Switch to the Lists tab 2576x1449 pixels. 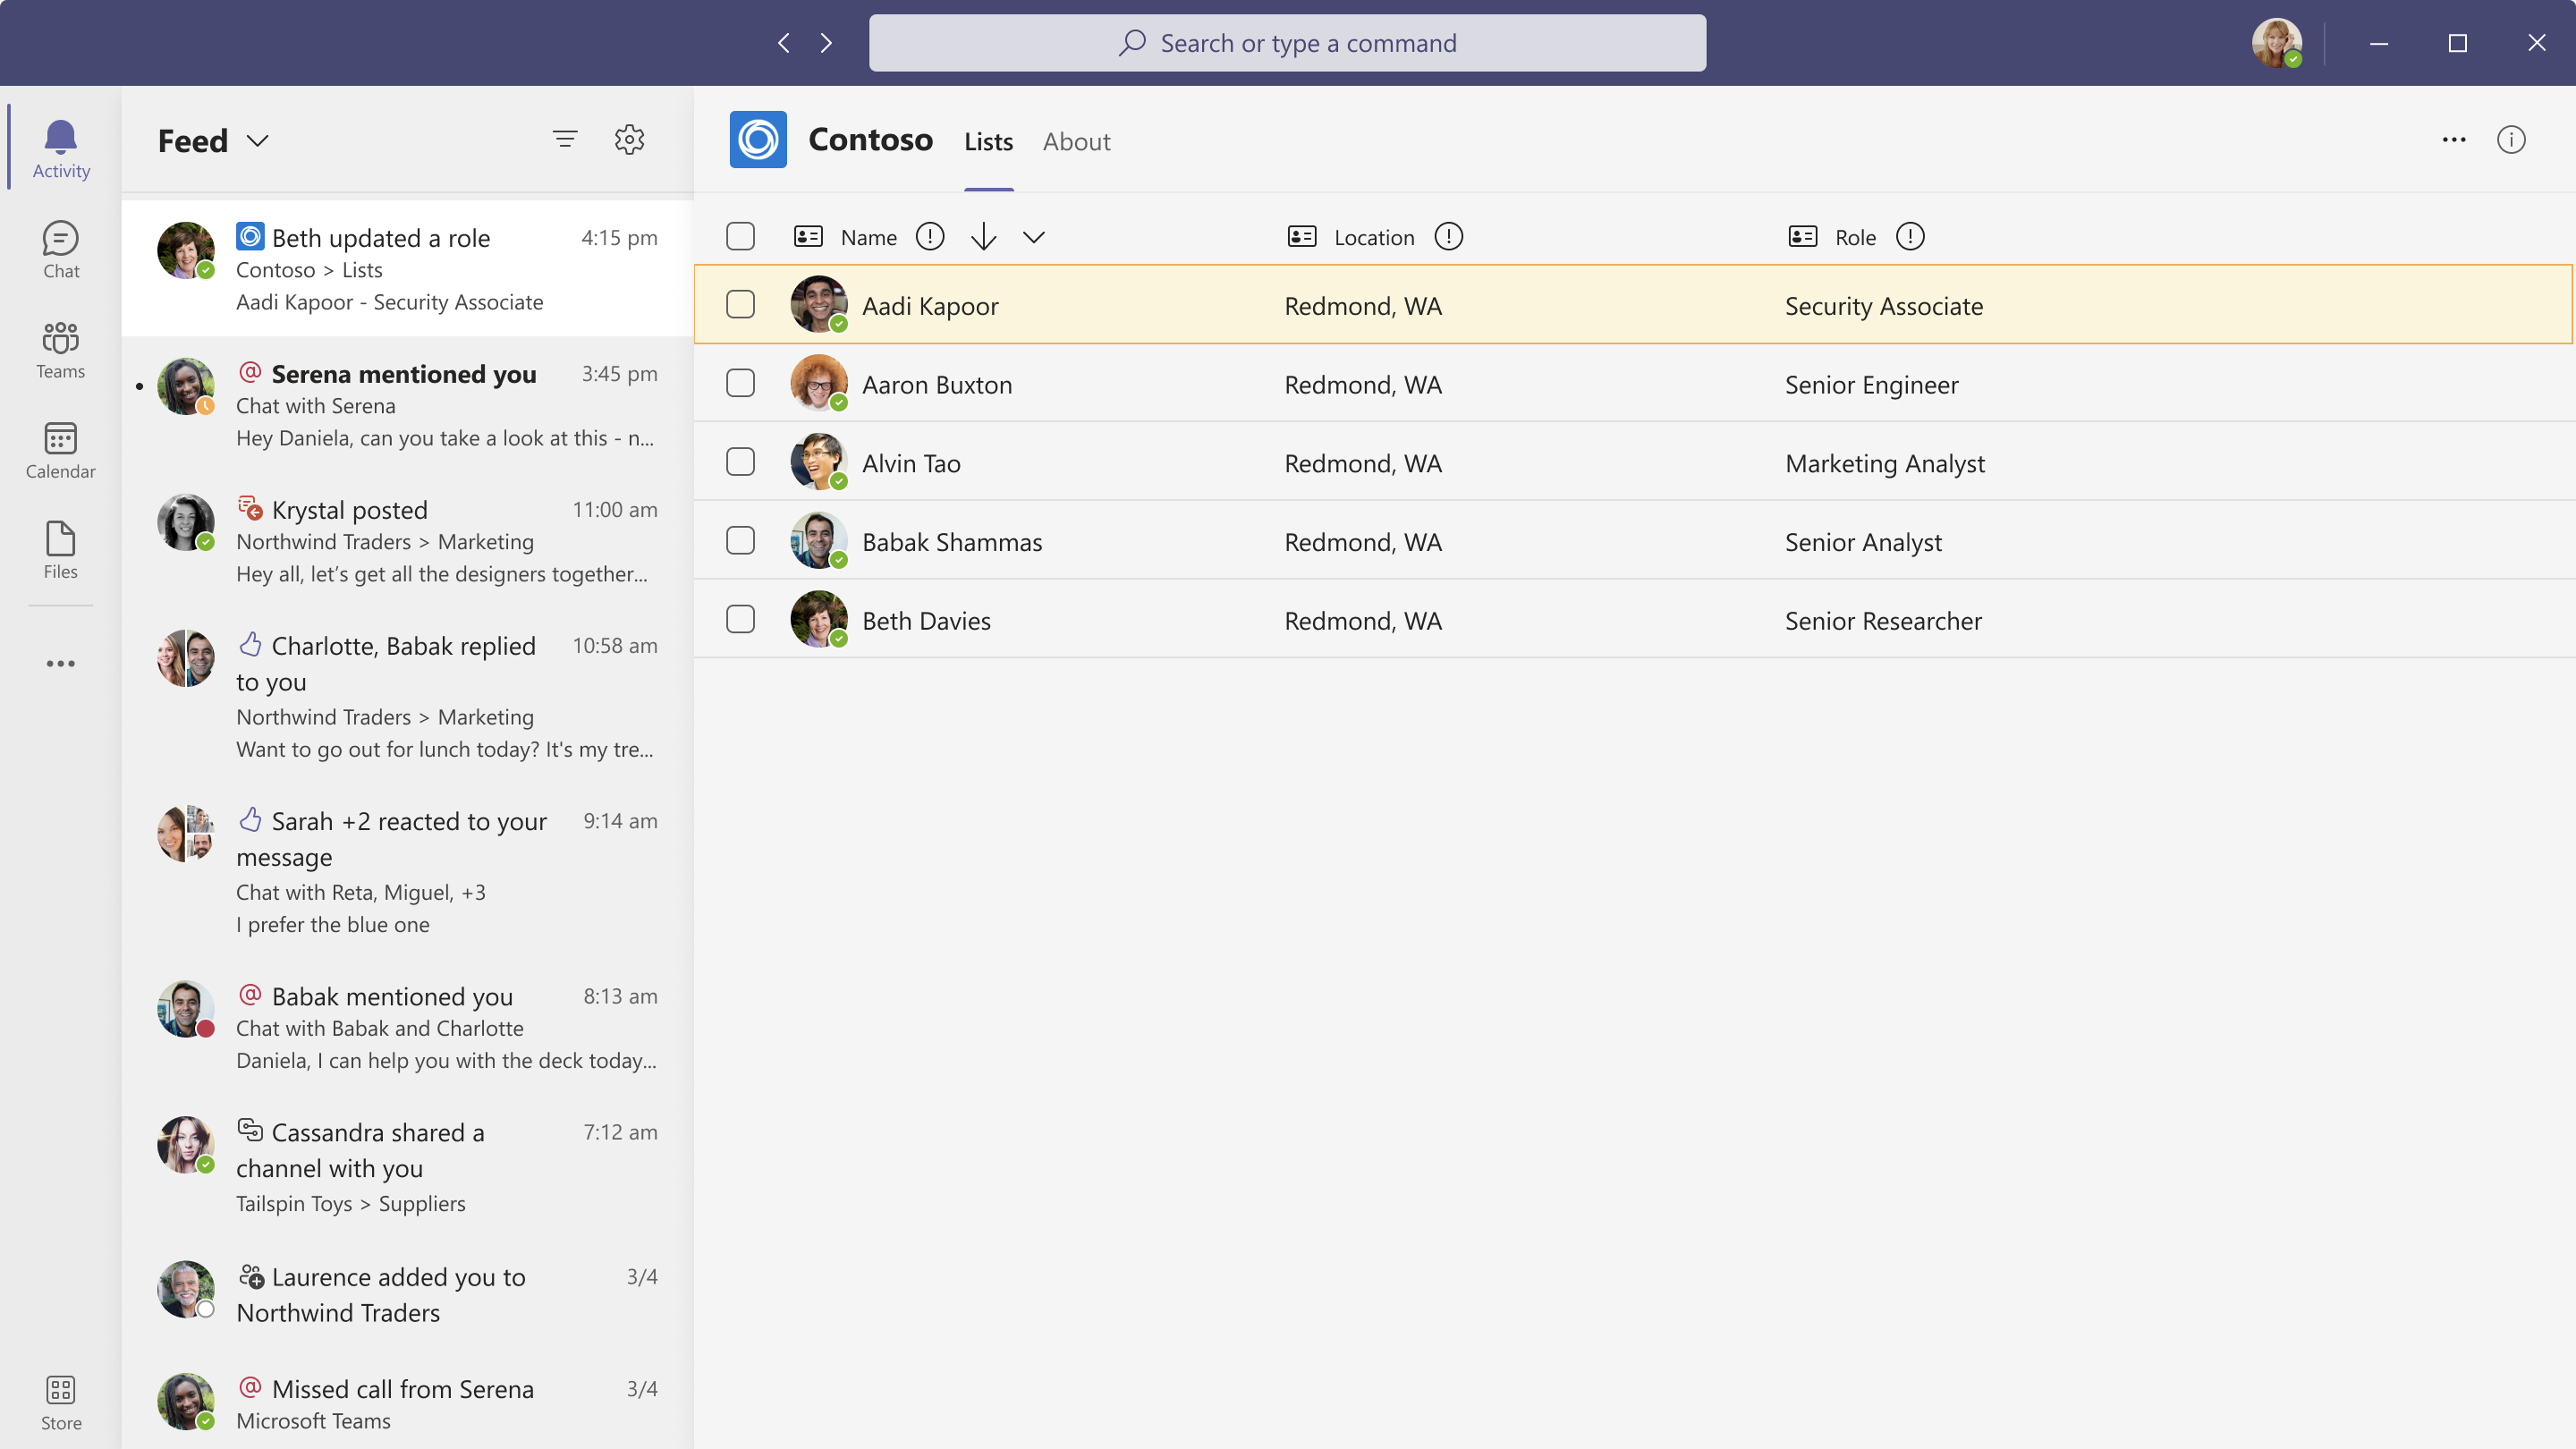click(x=987, y=140)
